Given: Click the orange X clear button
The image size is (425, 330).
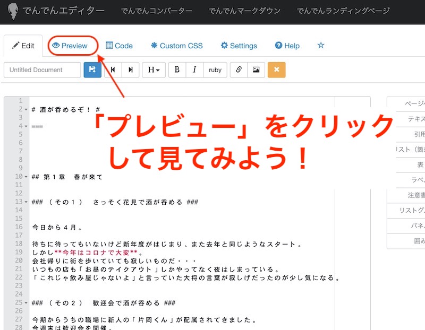Looking at the screenshot, I should tap(276, 70).
